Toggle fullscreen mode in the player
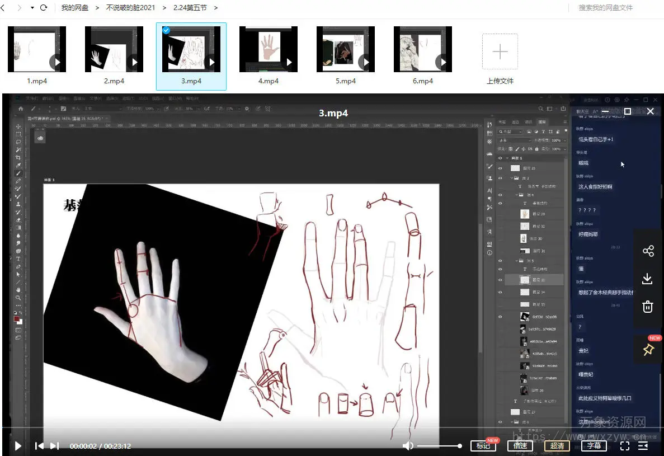Screen dimensions: 664x456 (x=625, y=446)
